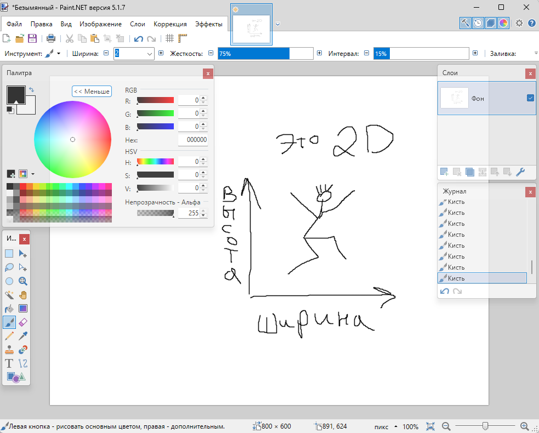Toggle pixel grid display
This screenshot has width=539, height=433.
(169, 38)
